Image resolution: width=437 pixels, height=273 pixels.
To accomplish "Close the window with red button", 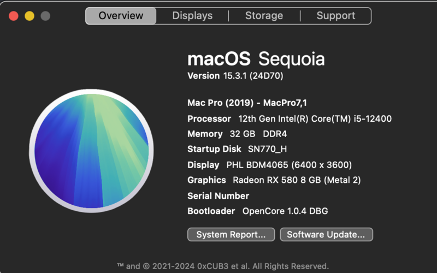I will [x=14, y=16].
